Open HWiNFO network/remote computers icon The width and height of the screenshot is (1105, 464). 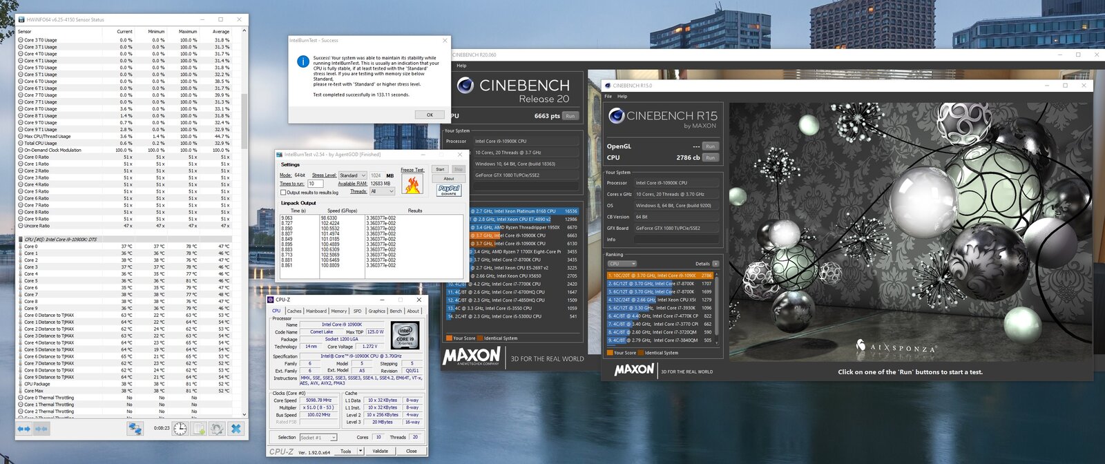point(135,429)
